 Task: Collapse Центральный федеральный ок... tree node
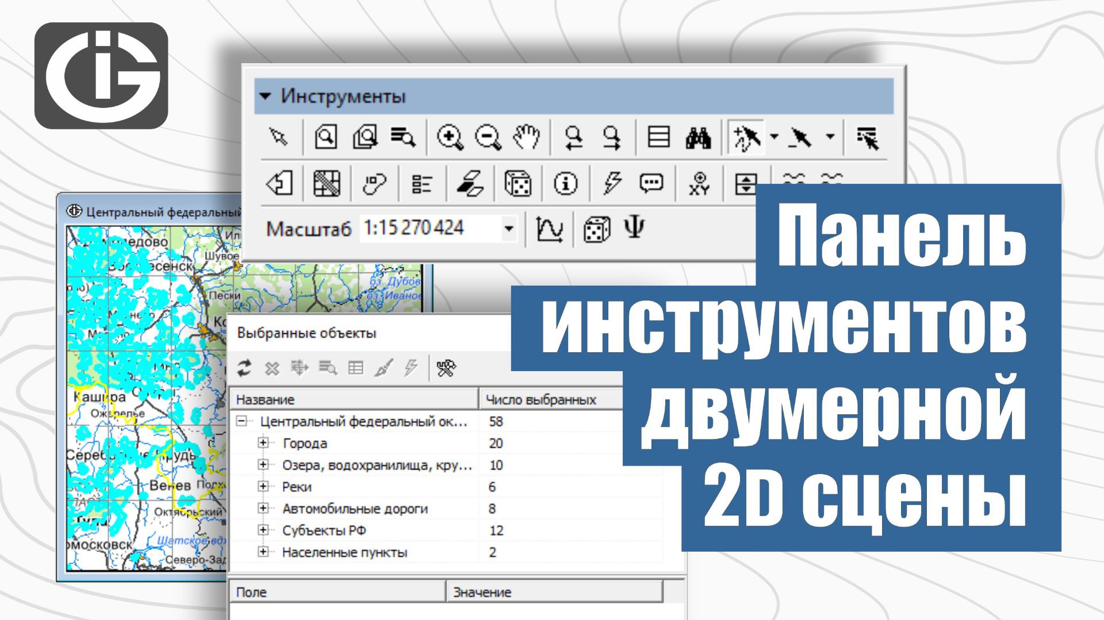241,421
